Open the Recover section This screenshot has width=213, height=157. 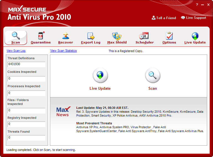65,38
